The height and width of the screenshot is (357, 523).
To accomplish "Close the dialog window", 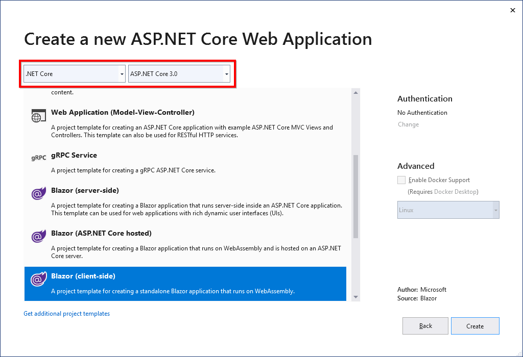I will click(x=513, y=10).
